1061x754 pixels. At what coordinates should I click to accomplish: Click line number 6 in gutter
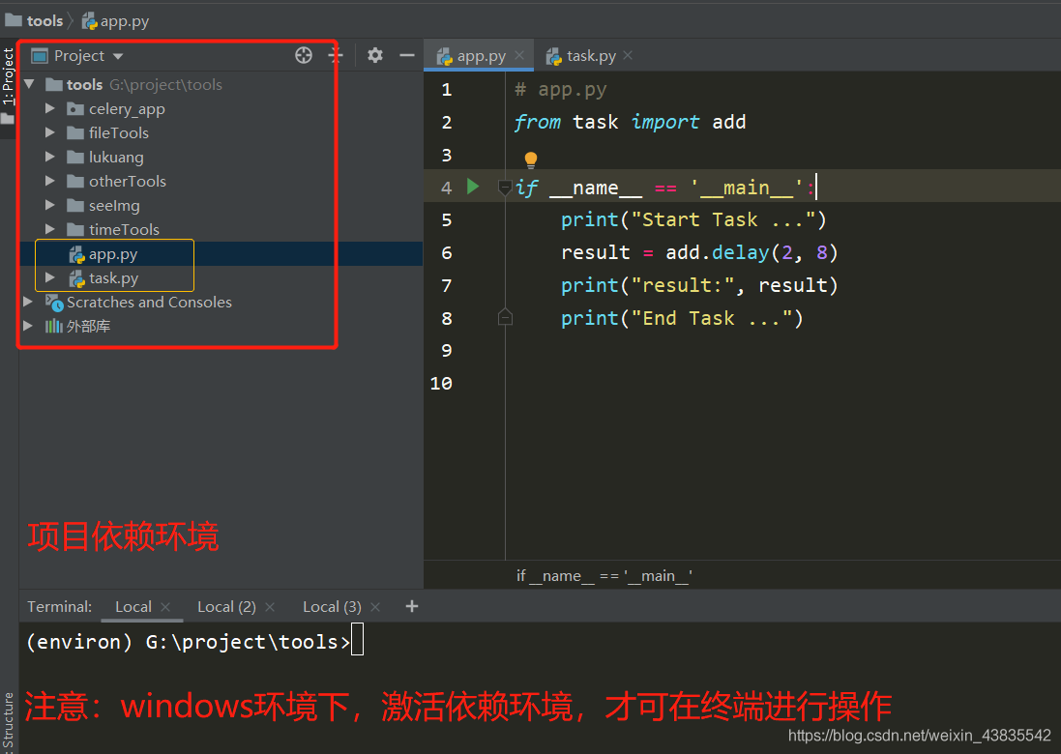click(447, 253)
